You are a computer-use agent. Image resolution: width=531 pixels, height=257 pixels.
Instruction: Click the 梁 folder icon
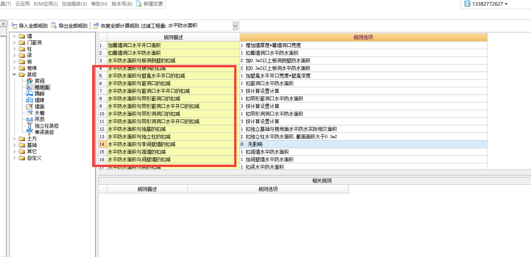22,55
